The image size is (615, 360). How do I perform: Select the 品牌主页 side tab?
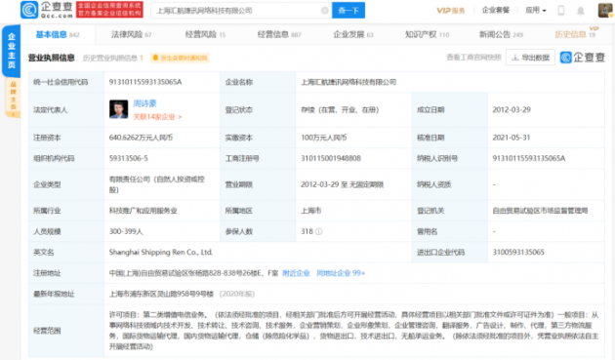point(13,98)
